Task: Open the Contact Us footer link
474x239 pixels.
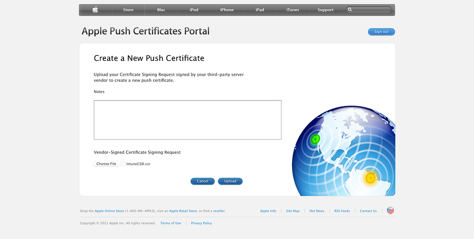Action: (x=368, y=211)
